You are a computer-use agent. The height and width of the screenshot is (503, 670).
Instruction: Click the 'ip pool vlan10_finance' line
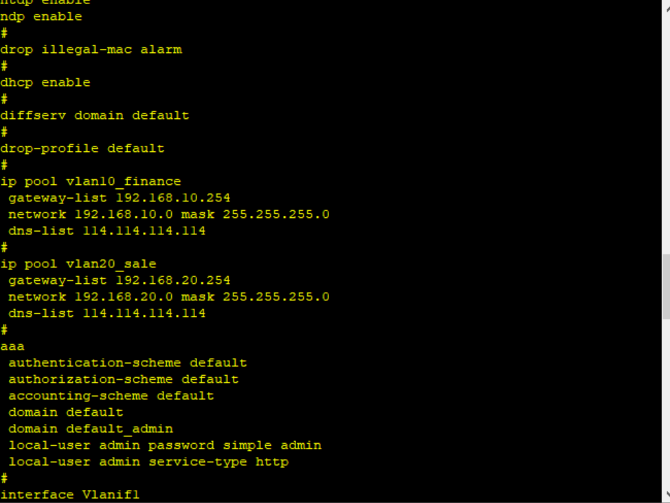(x=91, y=181)
